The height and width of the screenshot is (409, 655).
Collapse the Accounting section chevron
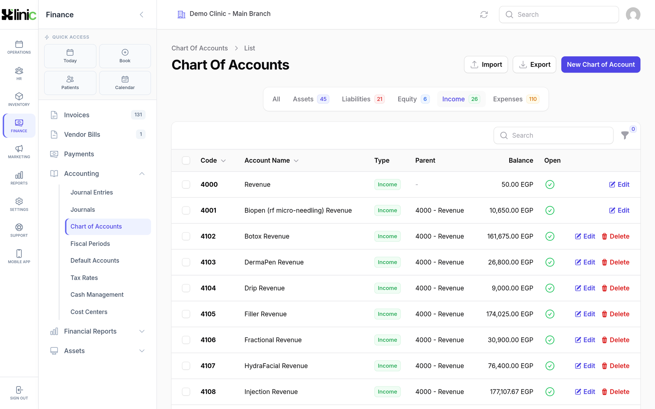point(142,174)
